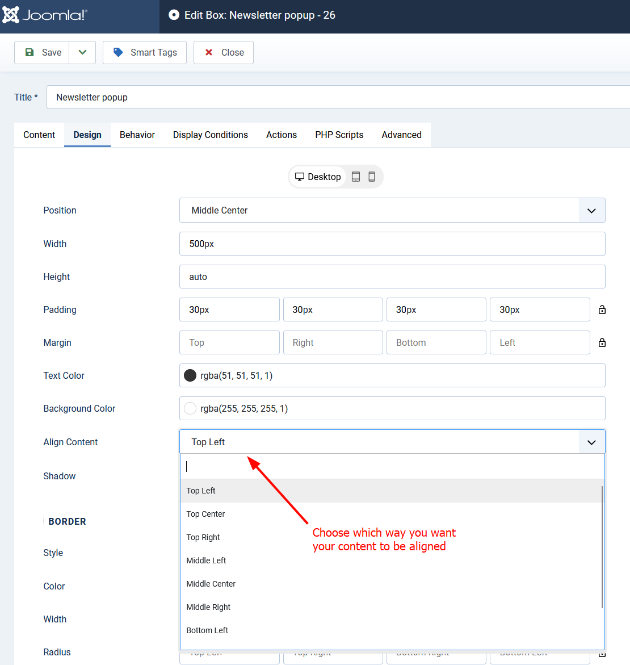This screenshot has height=665, width=630.
Task: Switch to the Content tab
Action: 39,135
